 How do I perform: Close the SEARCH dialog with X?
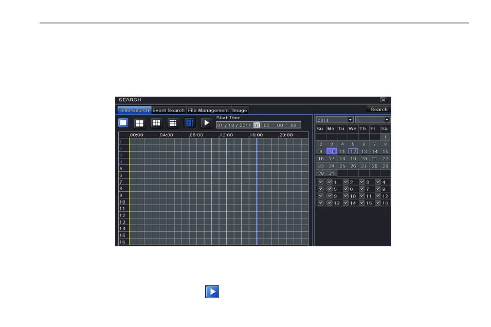pos(383,100)
